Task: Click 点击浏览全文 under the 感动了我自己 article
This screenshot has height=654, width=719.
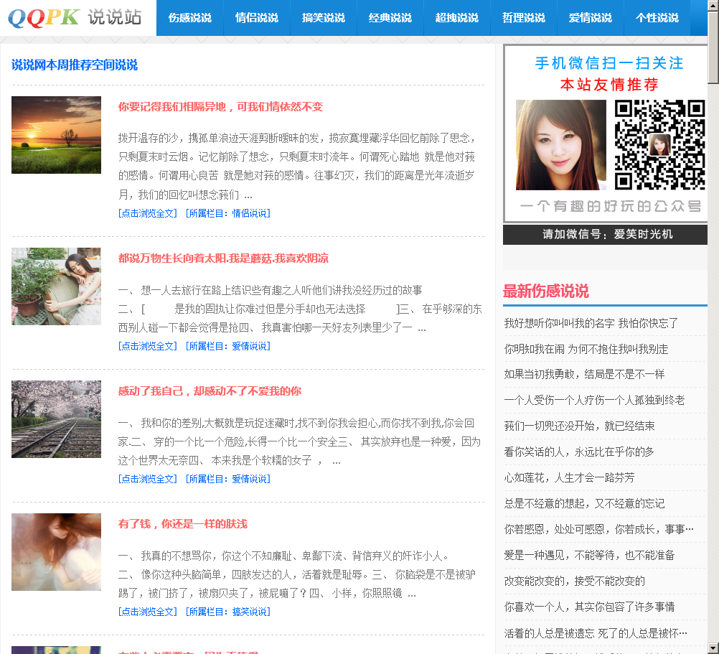Action: [x=148, y=479]
